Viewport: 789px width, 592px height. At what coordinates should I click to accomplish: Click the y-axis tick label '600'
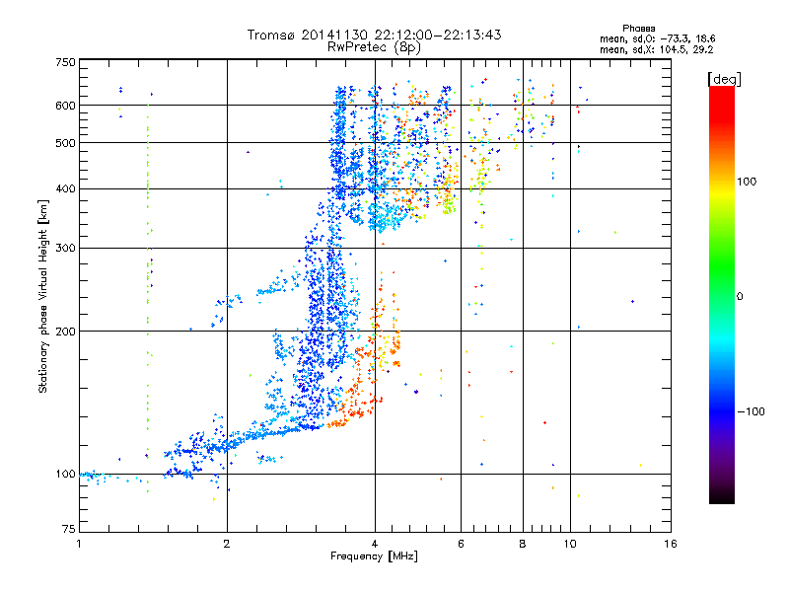click(66, 106)
